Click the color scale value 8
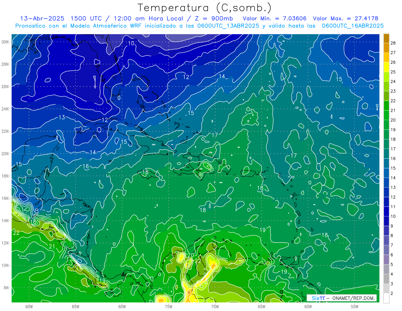Image resolution: width=402 pixels, height=311 pixels. tap(392, 236)
